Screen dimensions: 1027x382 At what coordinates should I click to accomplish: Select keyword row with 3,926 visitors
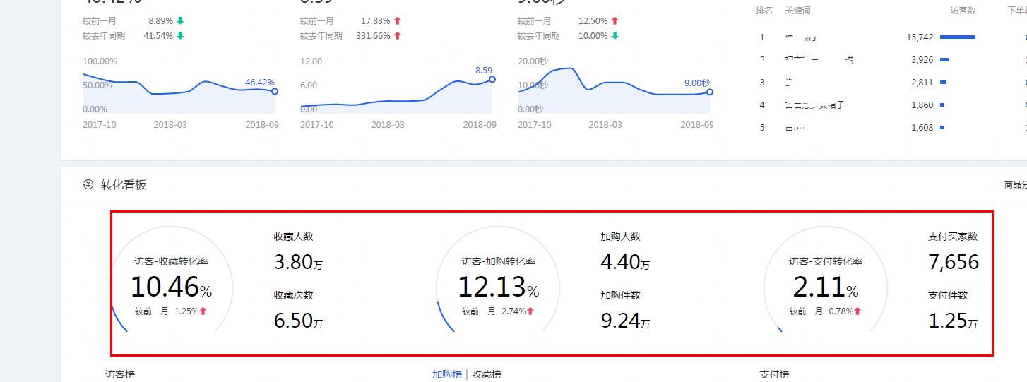(x=891, y=59)
